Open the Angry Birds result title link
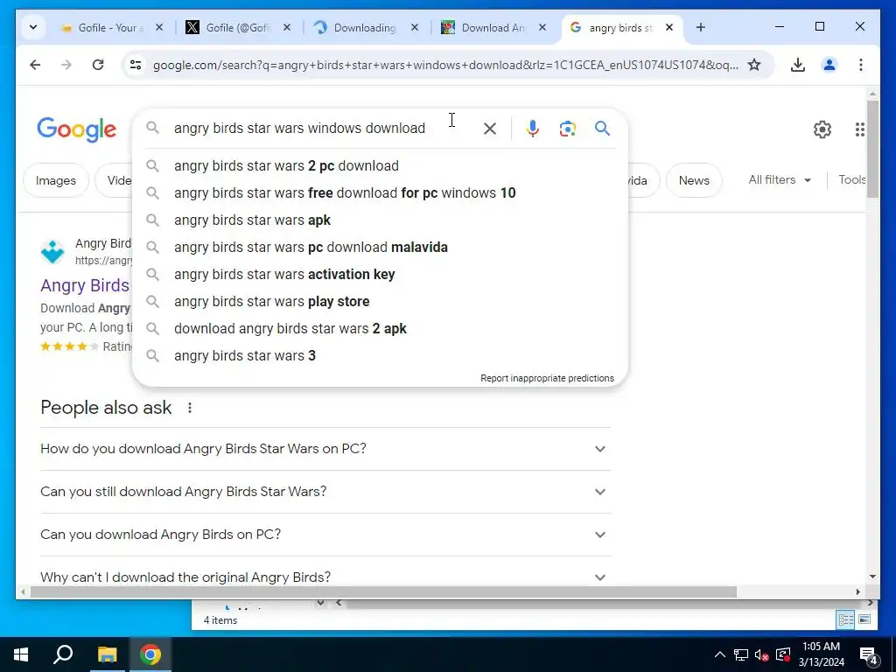Image resolution: width=896 pixels, height=672 pixels. click(85, 285)
